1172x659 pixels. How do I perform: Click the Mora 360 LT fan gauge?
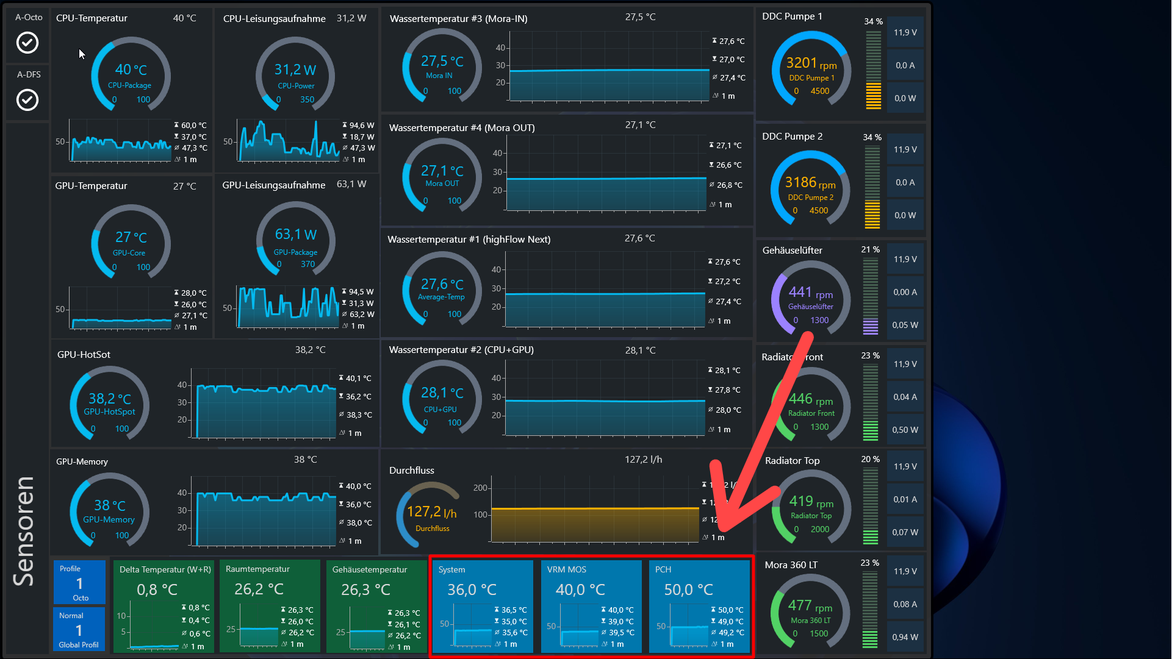tap(810, 613)
